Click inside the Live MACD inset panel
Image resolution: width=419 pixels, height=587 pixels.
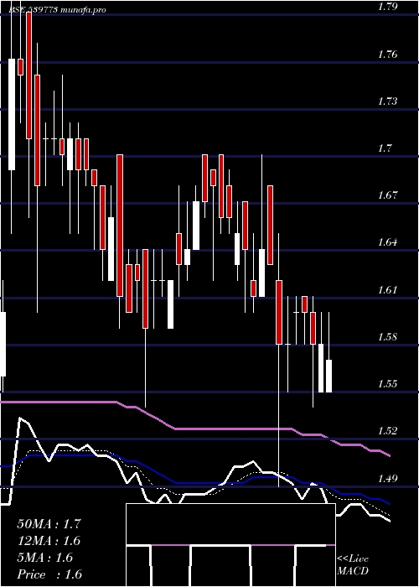click(x=230, y=545)
